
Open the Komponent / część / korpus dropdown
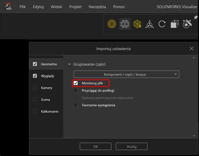pyautogui.click(x=126, y=74)
